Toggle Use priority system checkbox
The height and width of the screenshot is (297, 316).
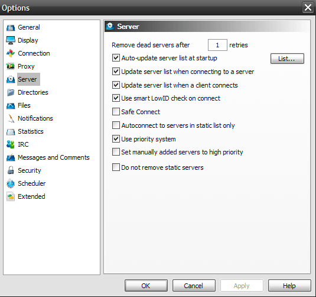pyautogui.click(x=116, y=139)
